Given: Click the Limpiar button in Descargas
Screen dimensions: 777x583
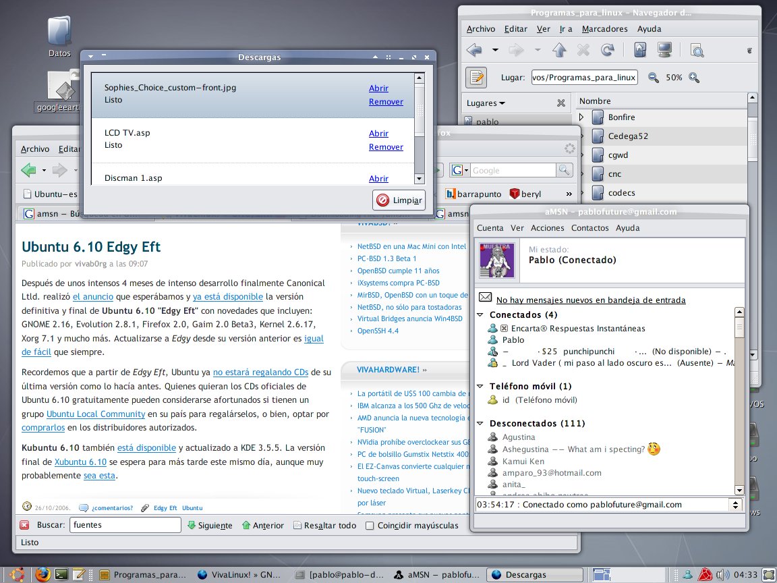Looking at the screenshot, I should click(x=399, y=200).
